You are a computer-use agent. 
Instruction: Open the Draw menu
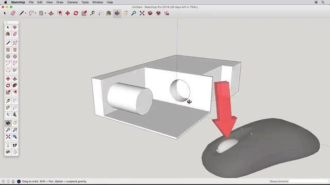click(60, 2)
